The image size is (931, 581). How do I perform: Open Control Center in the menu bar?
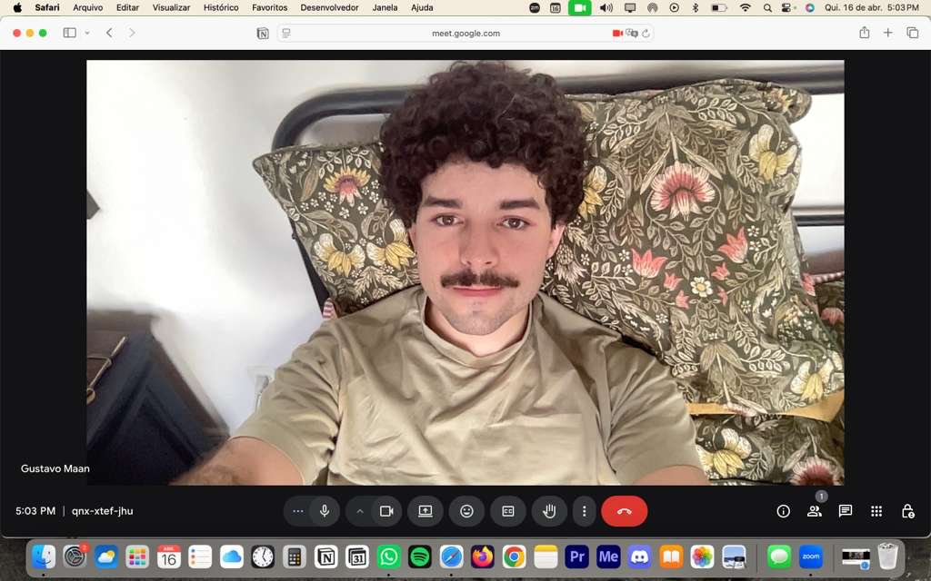pyautogui.click(x=786, y=7)
